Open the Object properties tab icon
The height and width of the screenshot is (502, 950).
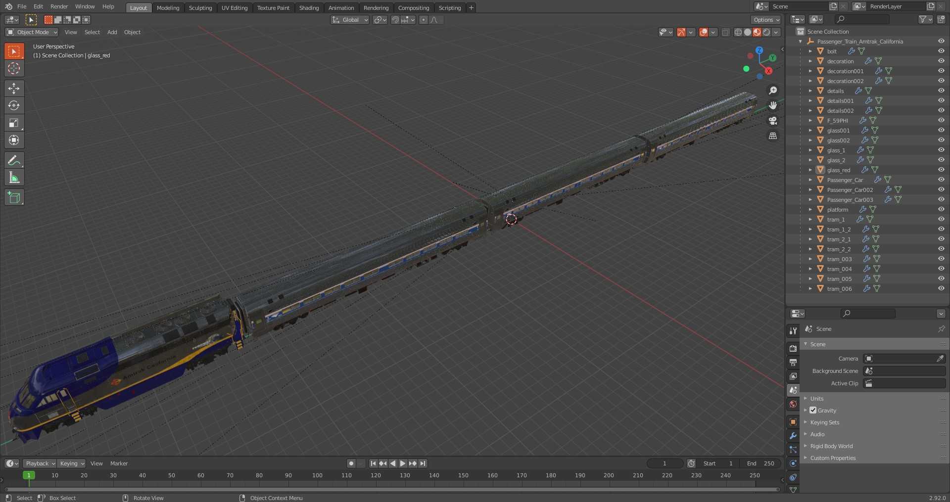click(x=793, y=422)
